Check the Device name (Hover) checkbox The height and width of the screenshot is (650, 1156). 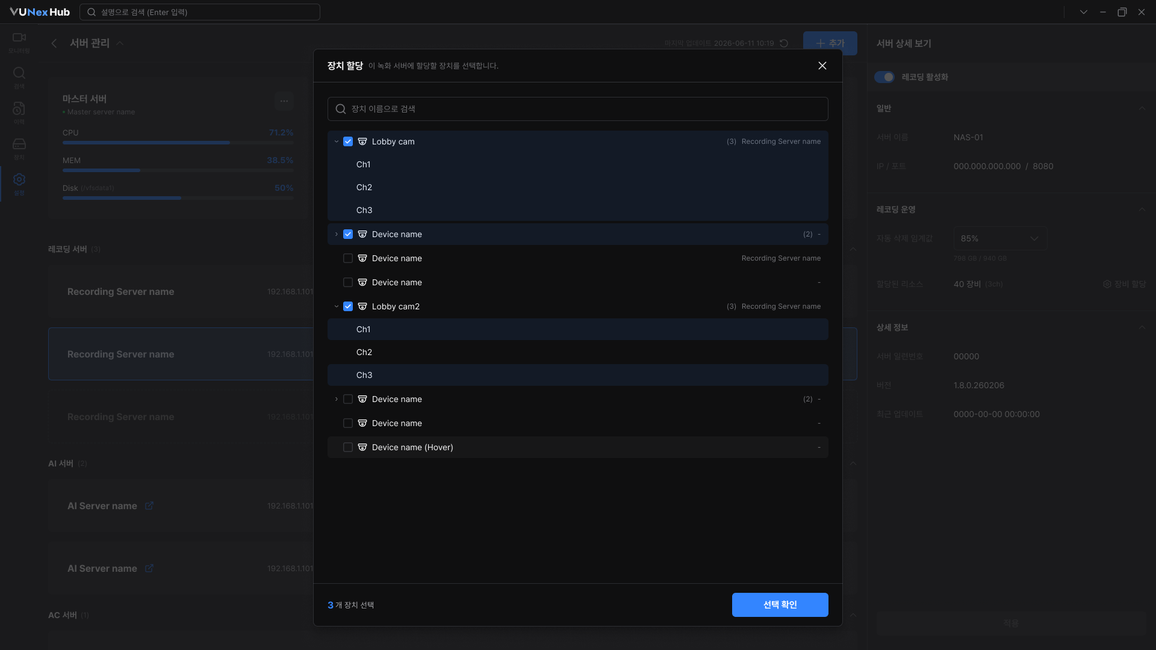[x=348, y=447]
